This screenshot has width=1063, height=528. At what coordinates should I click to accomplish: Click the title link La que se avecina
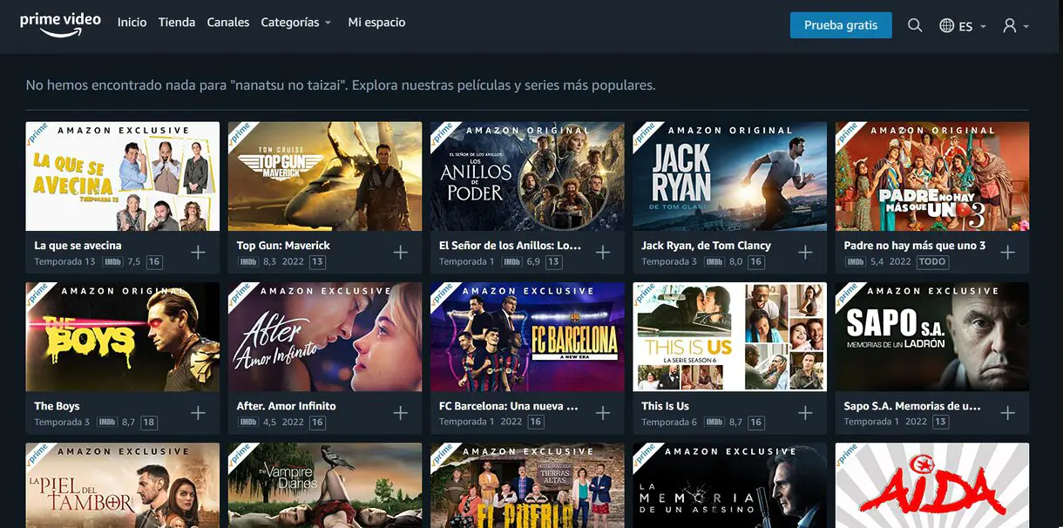click(78, 246)
